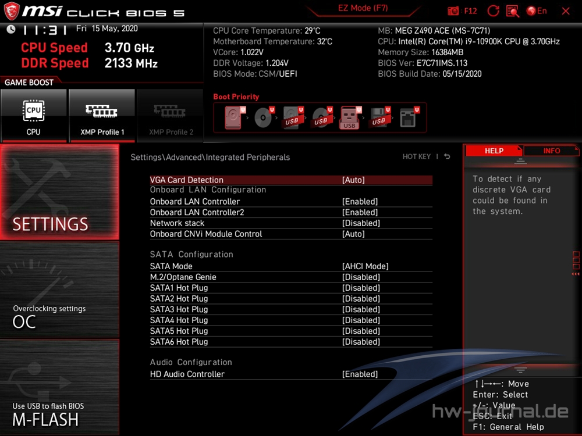Click the Settings\Advanced\Integrated Peripherals breadcrumb
This screenshot has width=582, height=436.
[x=210, y=157]
